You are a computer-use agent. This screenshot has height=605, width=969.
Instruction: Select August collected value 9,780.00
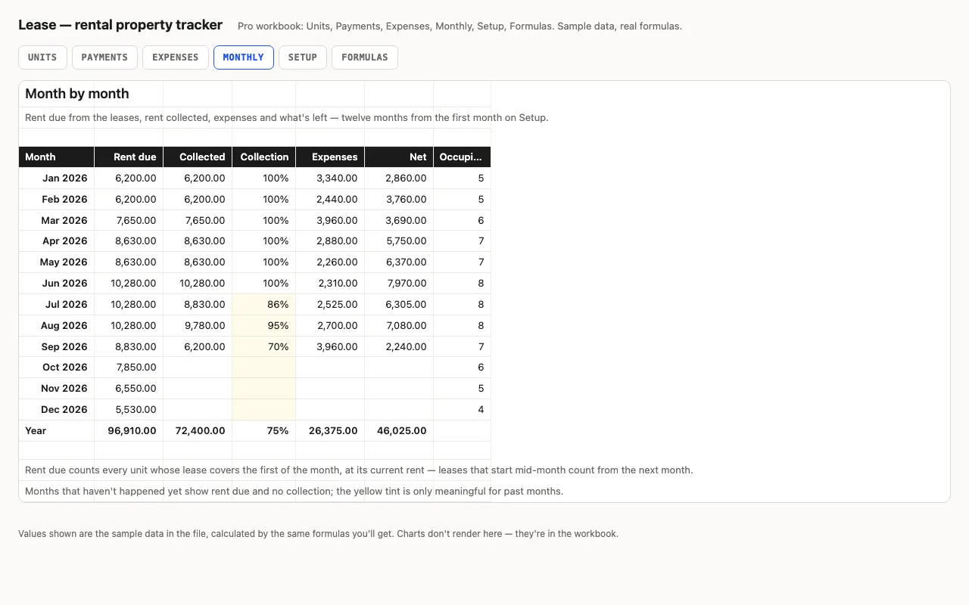(x=198, y=326)
